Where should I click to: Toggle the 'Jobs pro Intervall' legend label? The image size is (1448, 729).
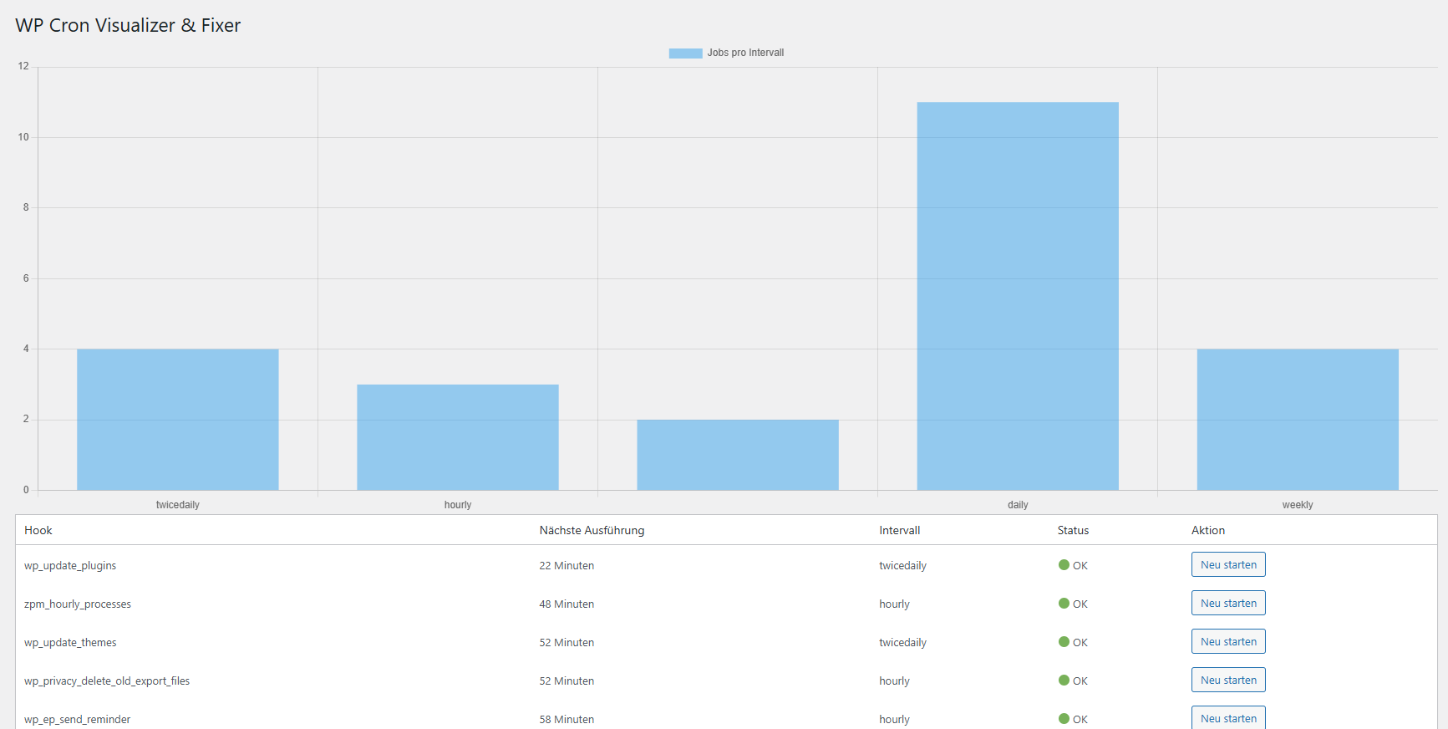coord(745,53)
